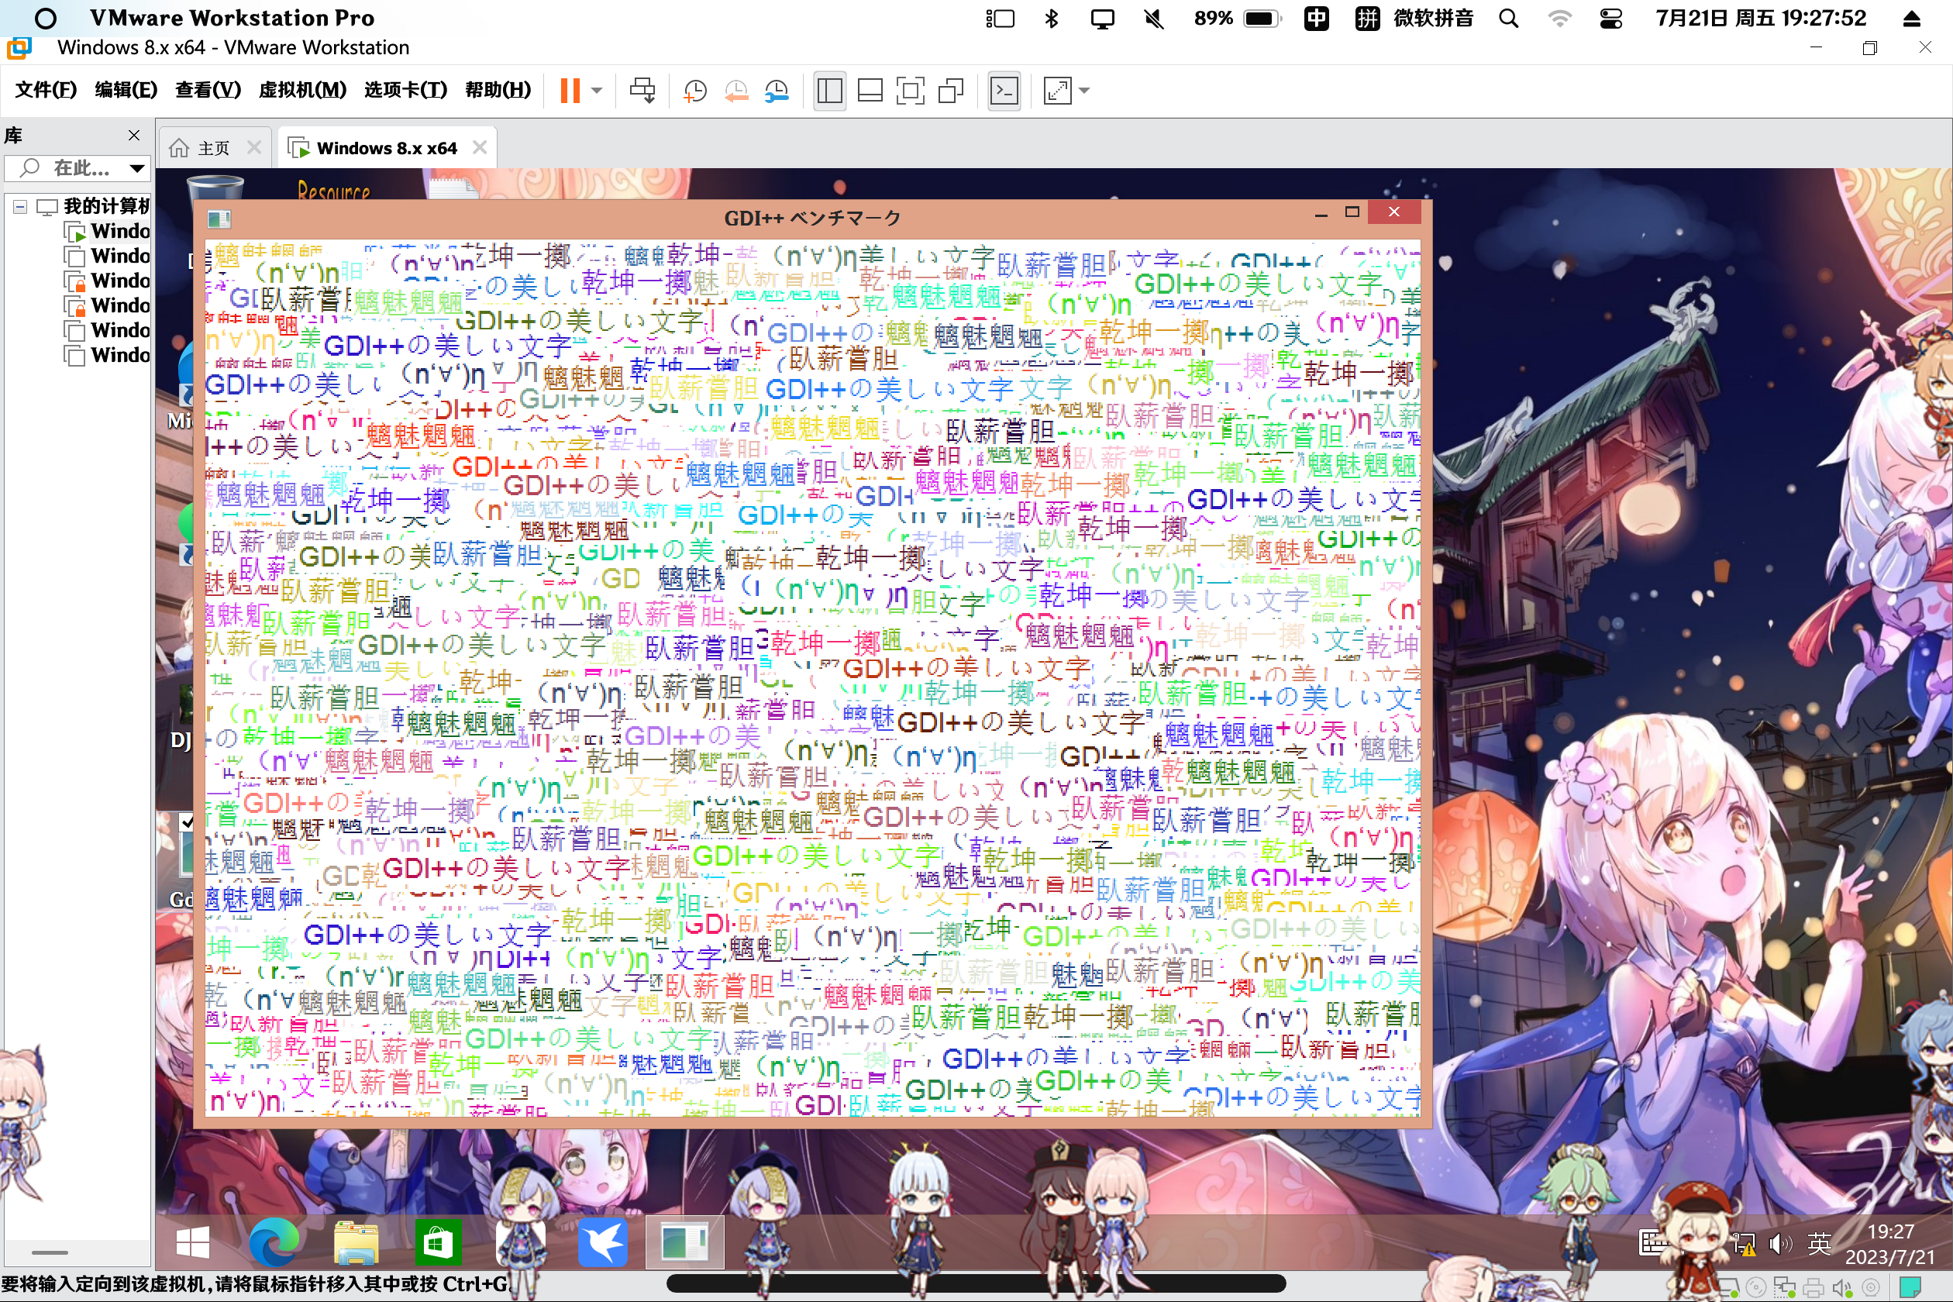Open Spotlight search in menu bar

coord(1509,19)
